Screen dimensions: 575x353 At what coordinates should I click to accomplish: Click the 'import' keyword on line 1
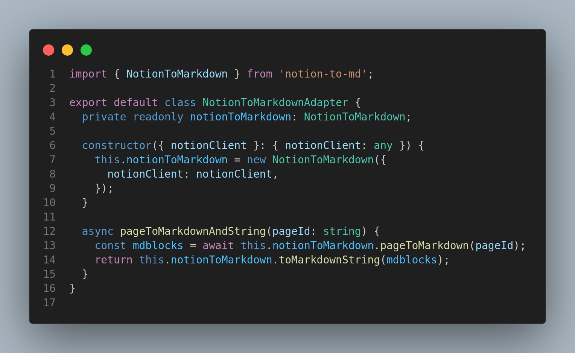coord(88,74)
